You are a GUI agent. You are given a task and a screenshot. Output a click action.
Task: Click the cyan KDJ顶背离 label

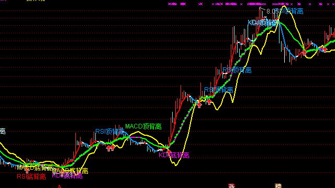coord(263,23)
